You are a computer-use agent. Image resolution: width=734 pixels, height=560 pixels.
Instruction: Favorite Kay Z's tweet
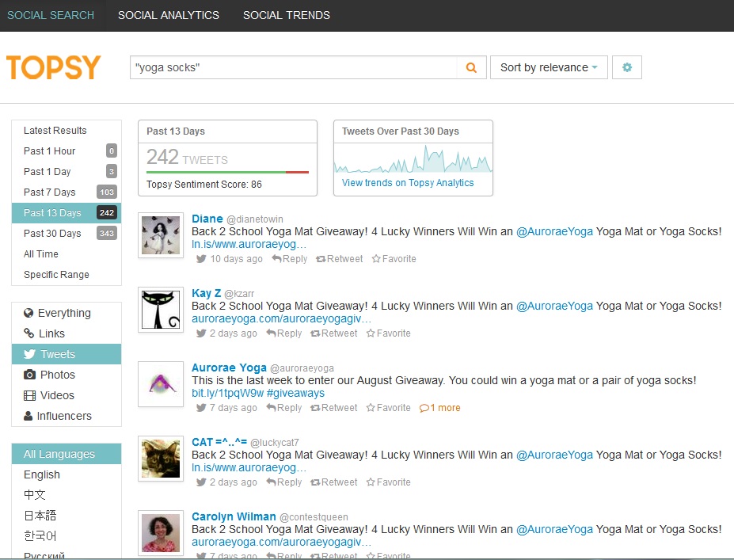388,333
